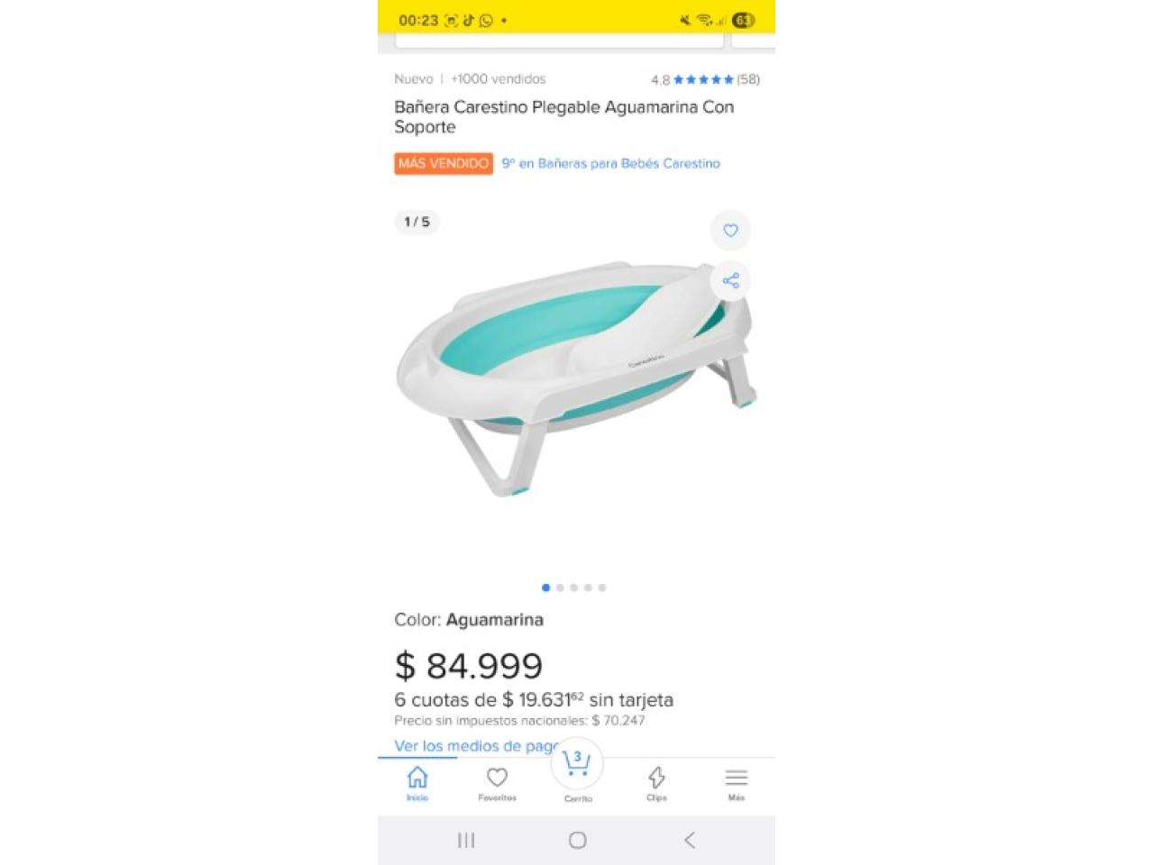
Task: Open the Inicio home tab
Action: coord(417,784)
